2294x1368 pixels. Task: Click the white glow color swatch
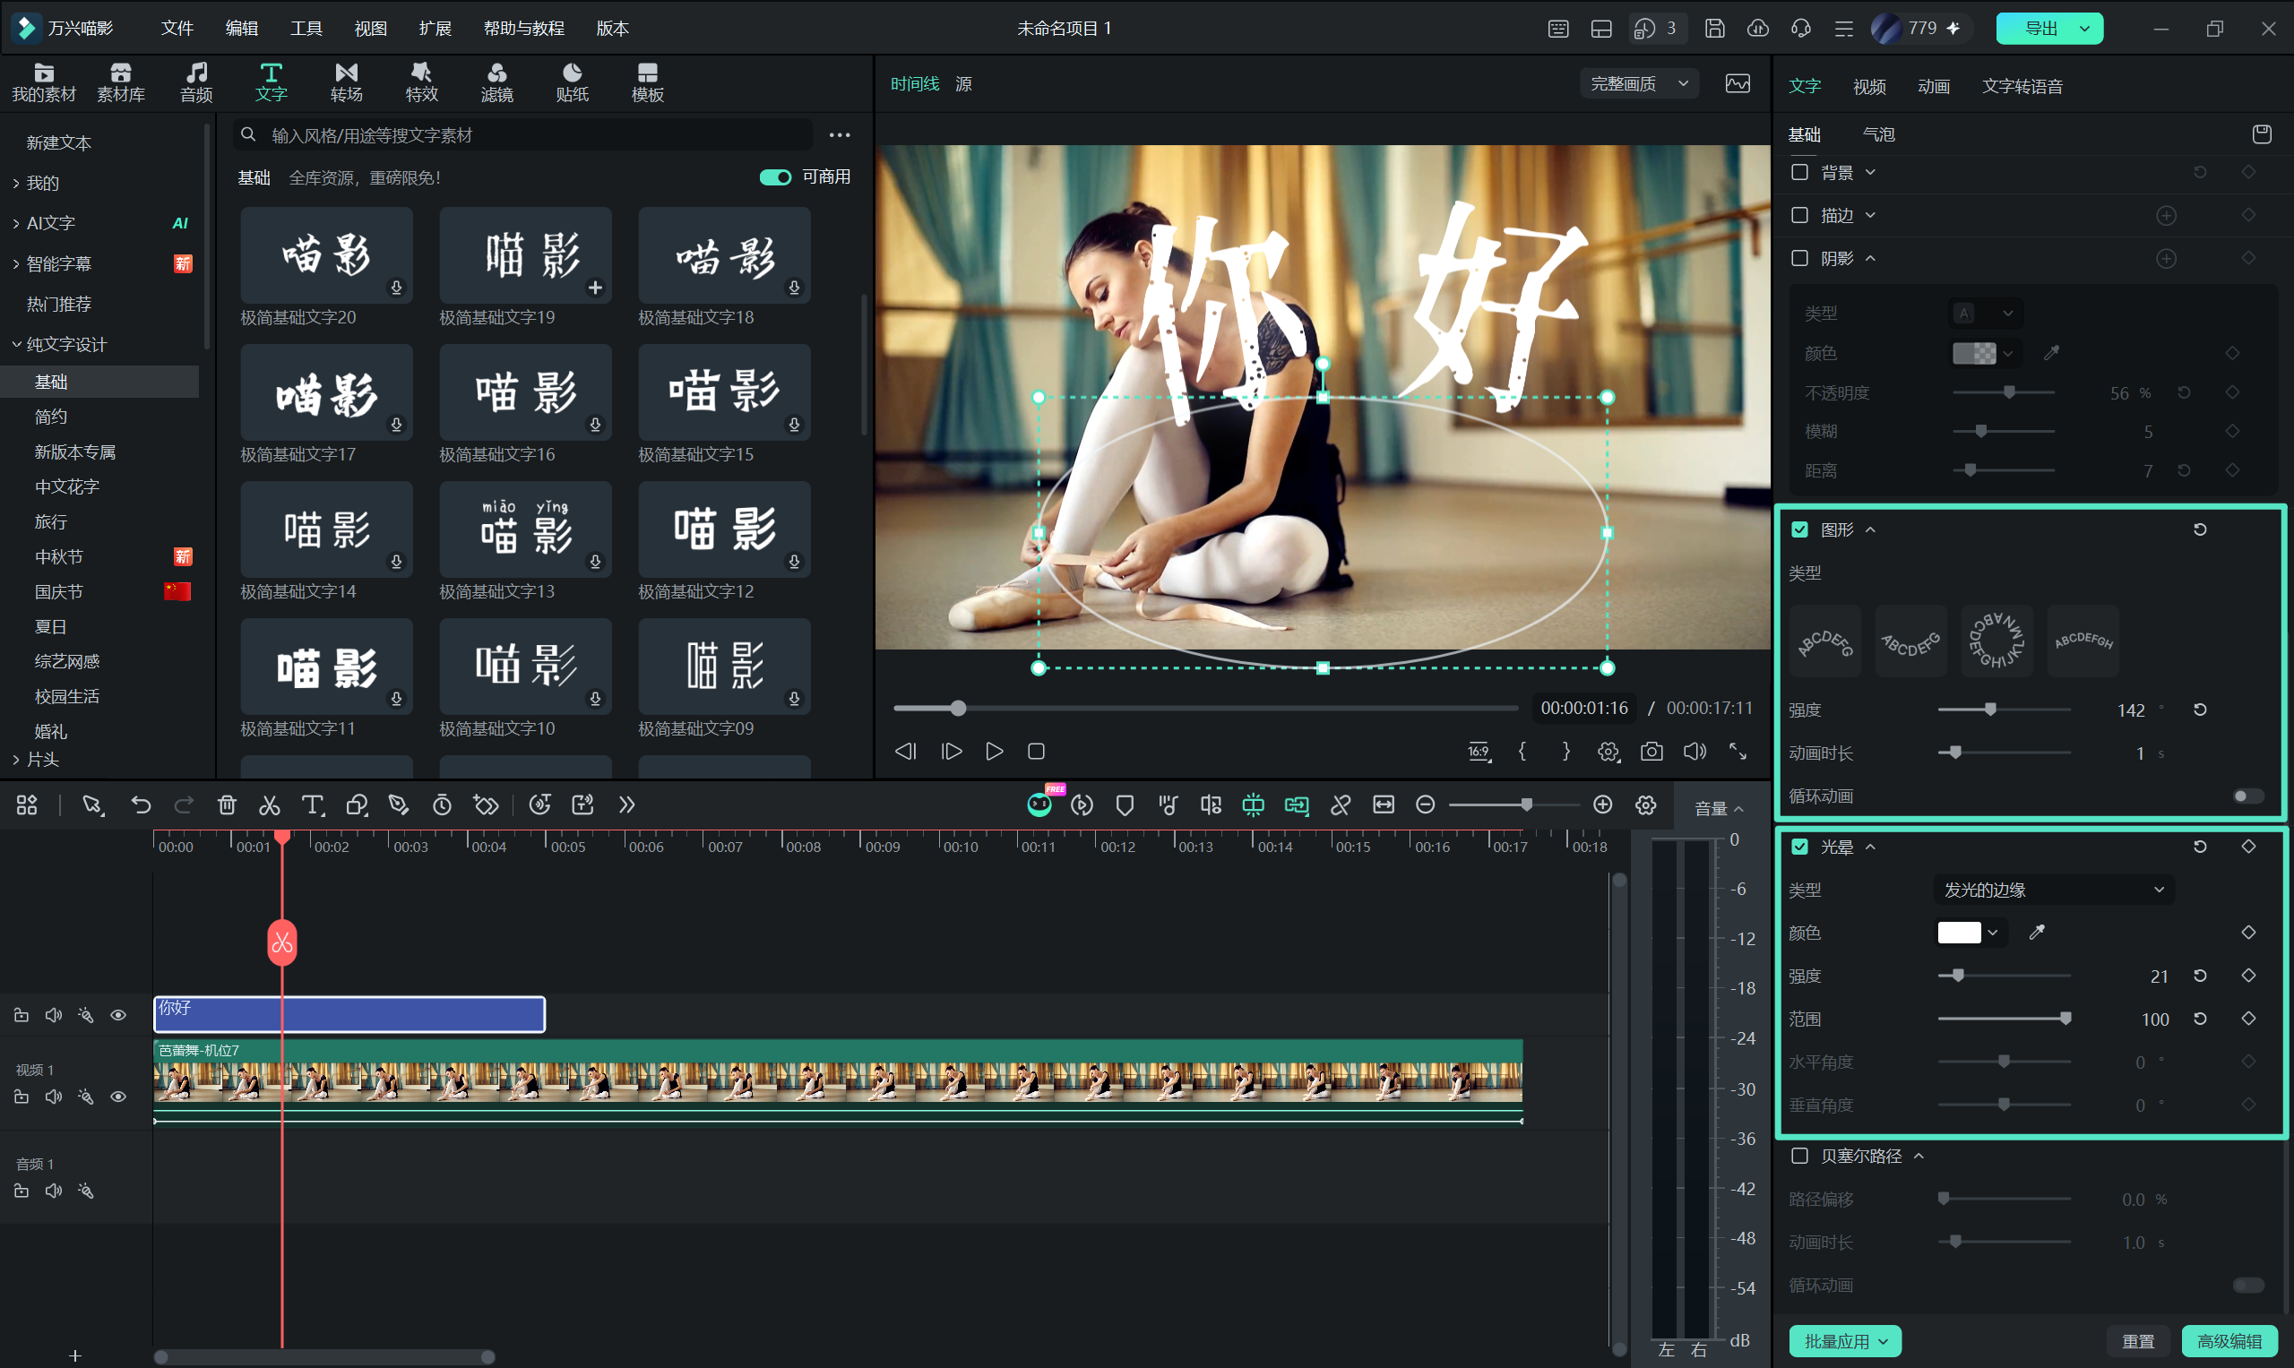[x=1958, y=933]
